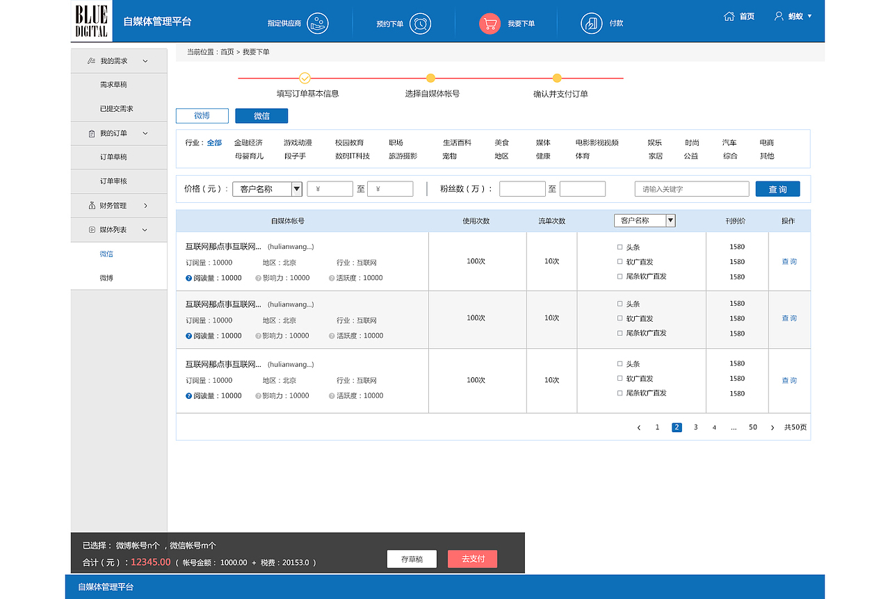Screen dimensions: 890x599
Task: Click the 选择自媒体帐号 step marker on progress bar
Action: [431, 78]
